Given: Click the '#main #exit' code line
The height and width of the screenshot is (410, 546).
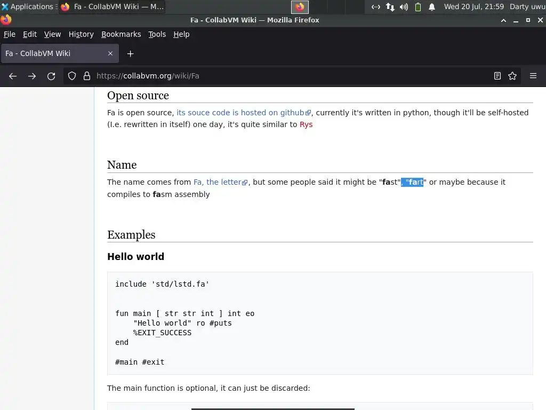Looking at the screenshot, I should [x=140, y=362].
